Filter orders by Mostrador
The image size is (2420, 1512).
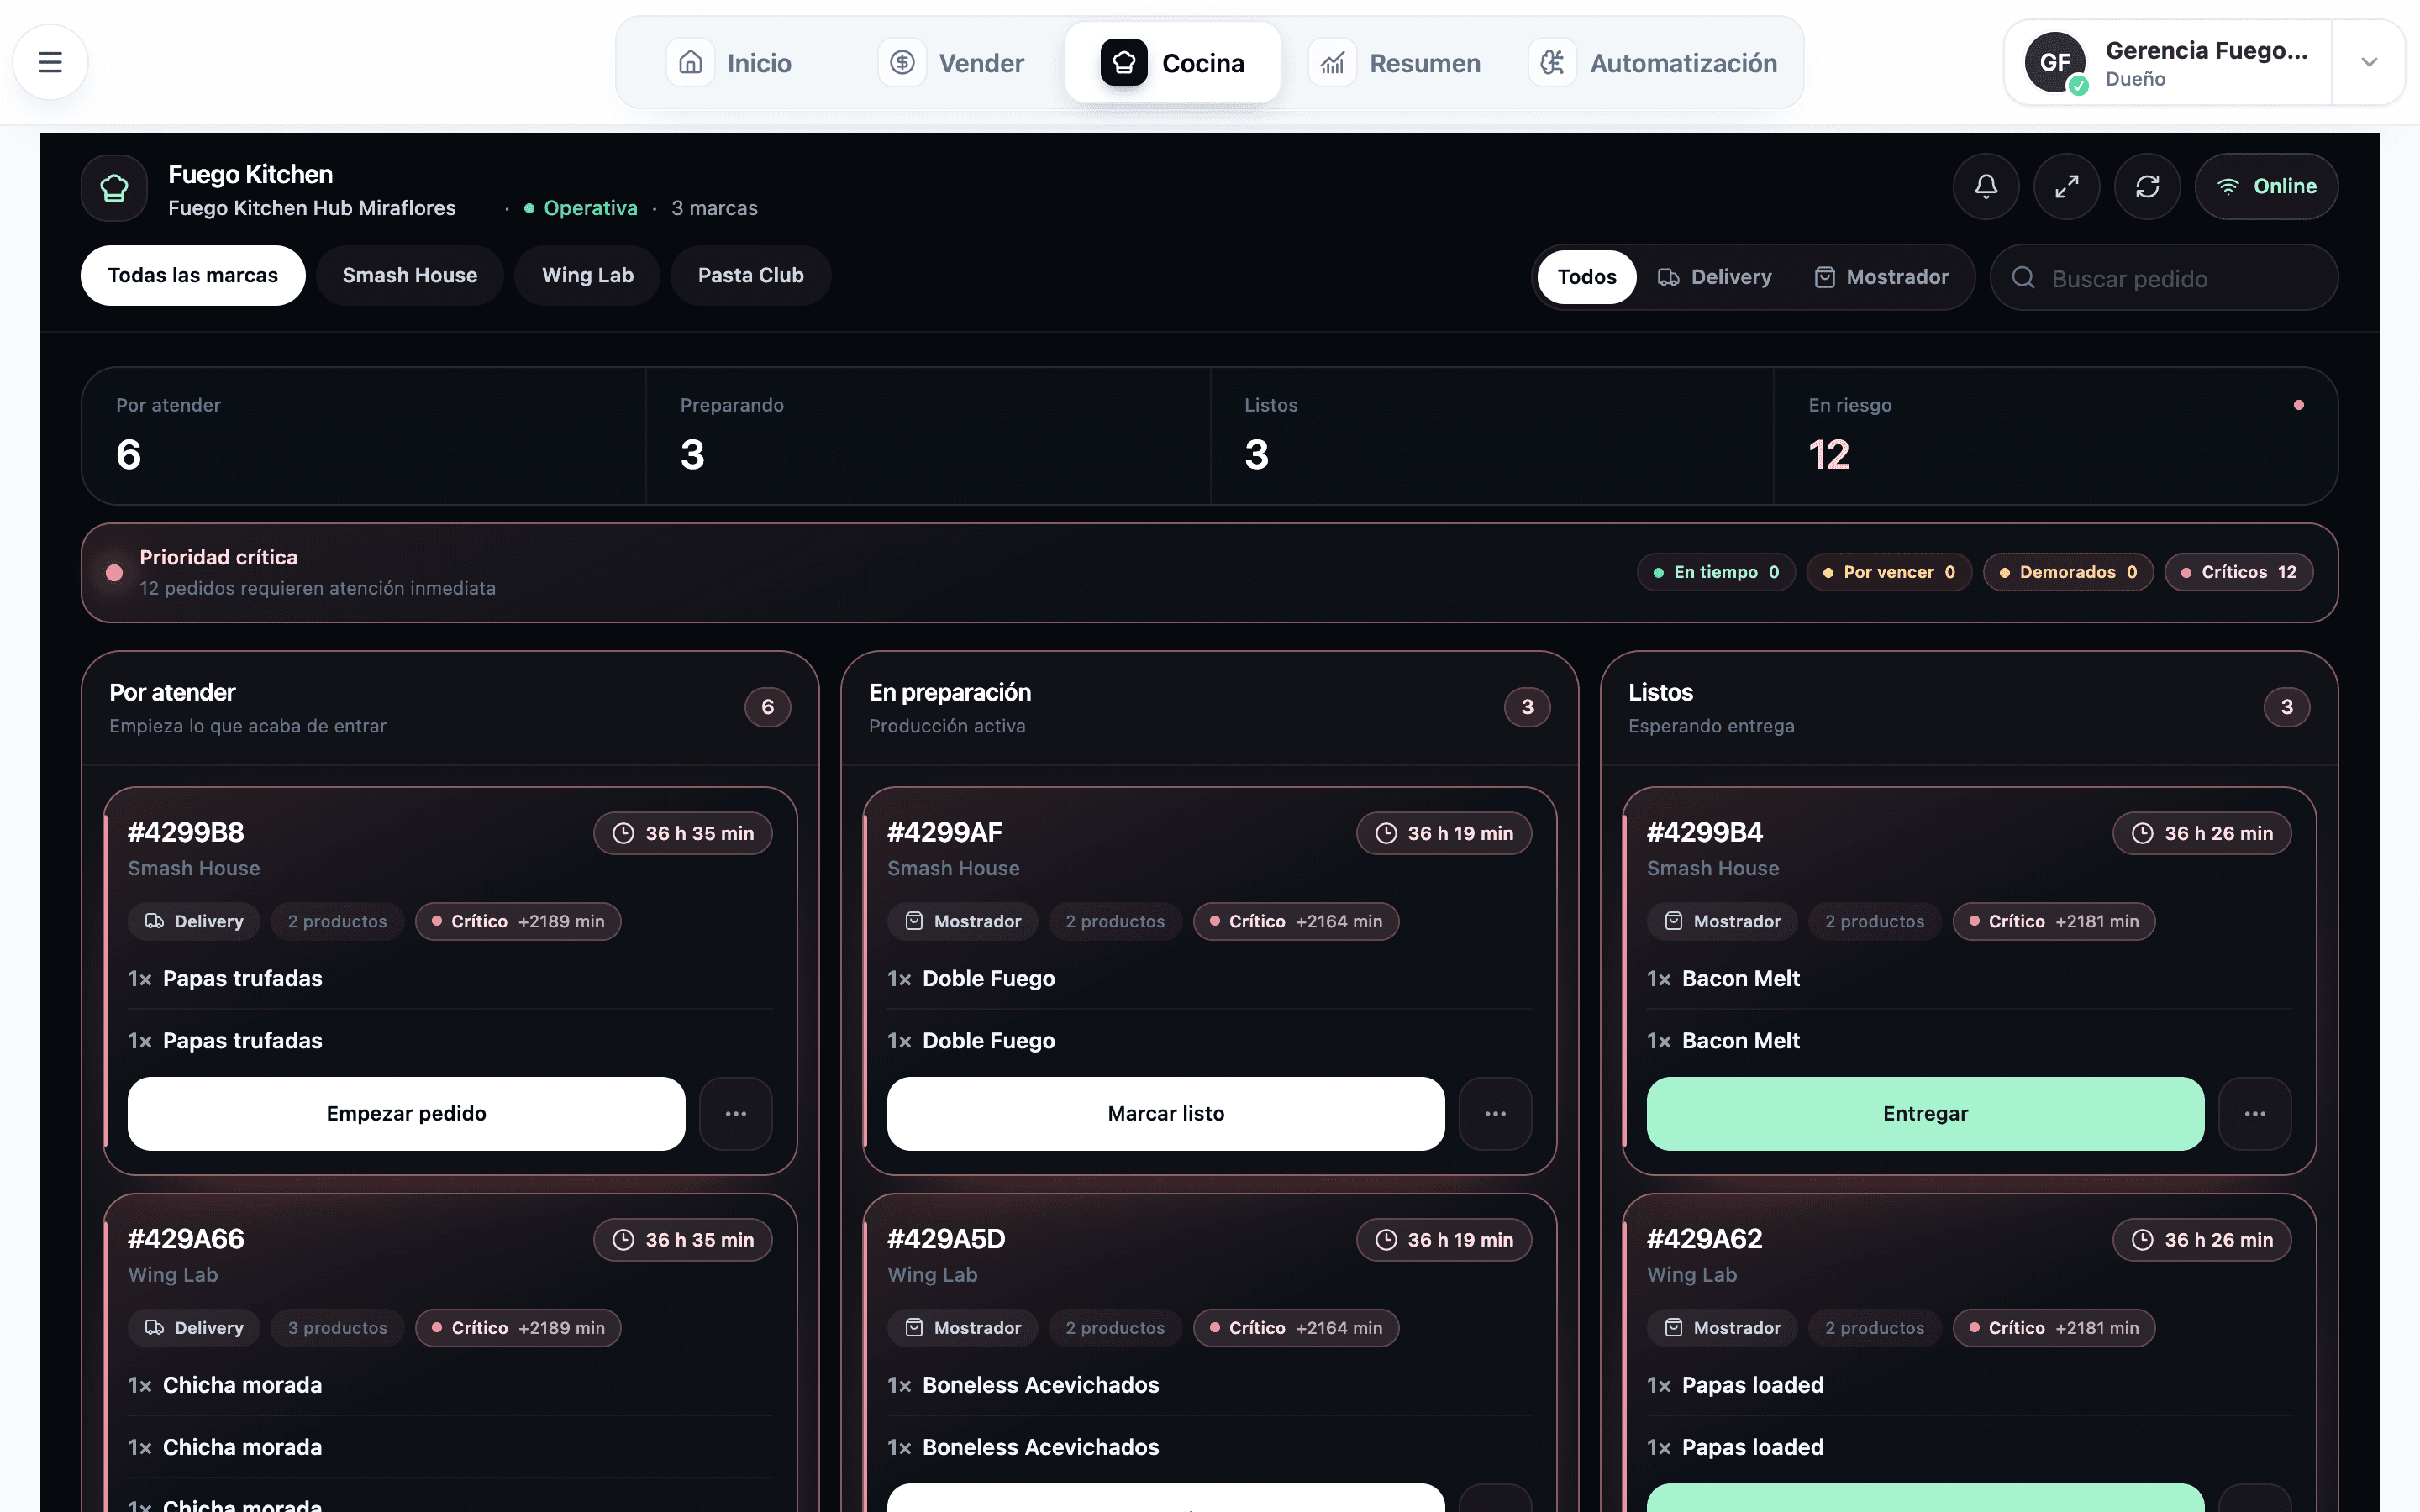1882,277
